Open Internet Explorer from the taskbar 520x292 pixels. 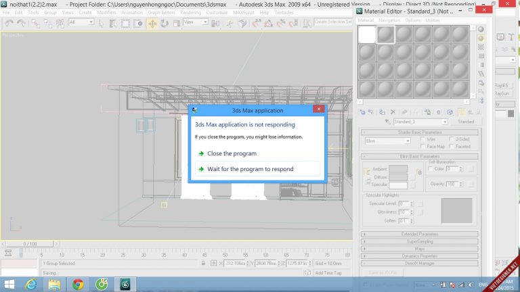31,285
